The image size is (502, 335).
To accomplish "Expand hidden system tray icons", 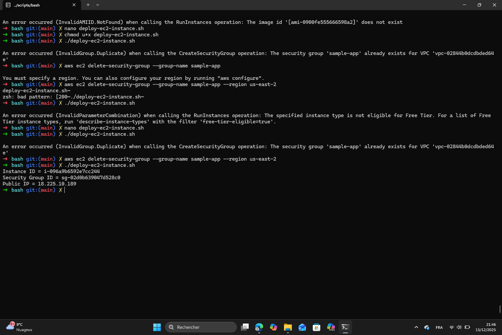I will tap(416, 327).
